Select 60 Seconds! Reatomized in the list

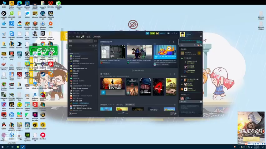(80, 59)
